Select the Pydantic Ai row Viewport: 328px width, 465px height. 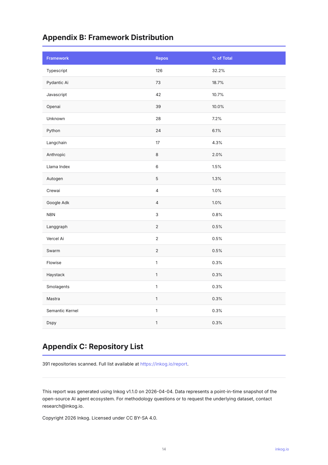[164, 82]
